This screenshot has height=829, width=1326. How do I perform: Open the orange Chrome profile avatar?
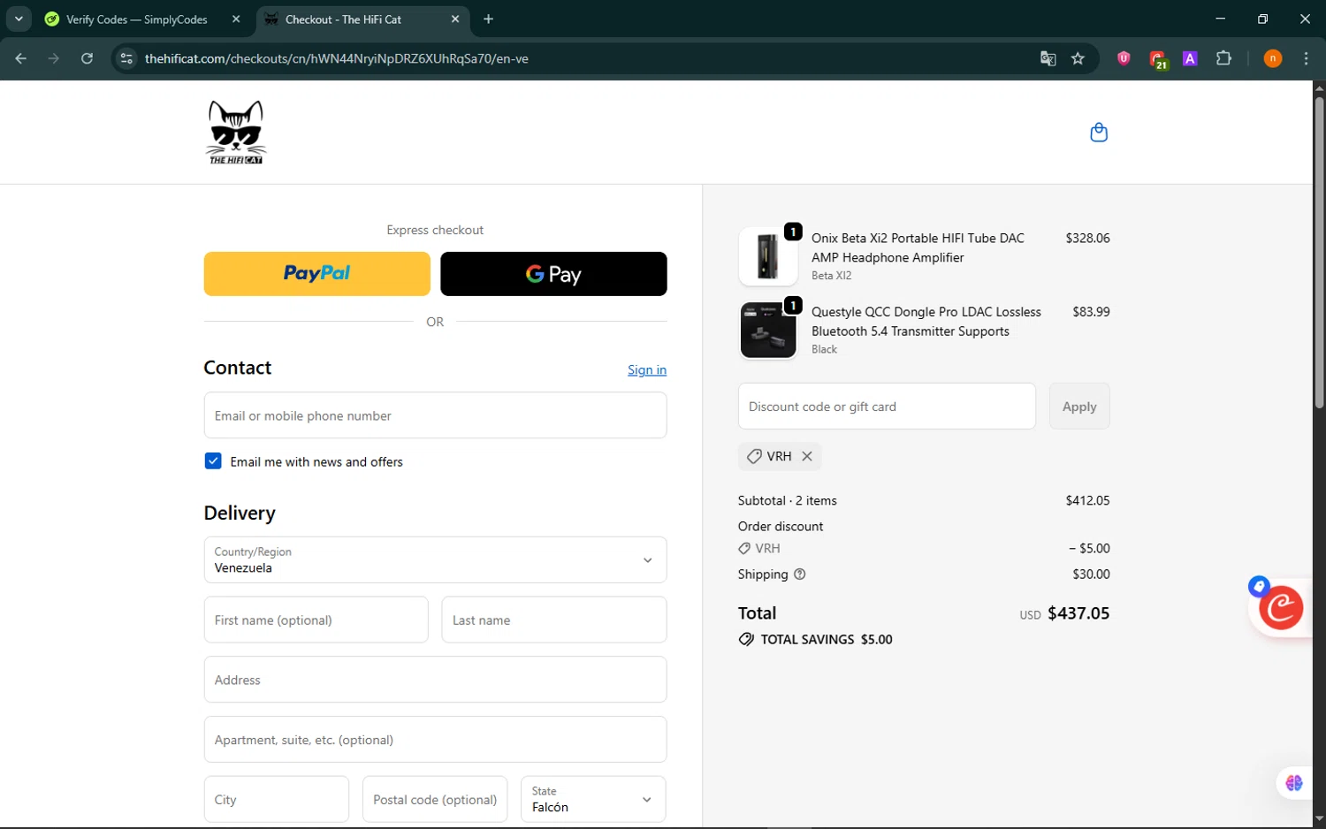[x=1273, y=58]
